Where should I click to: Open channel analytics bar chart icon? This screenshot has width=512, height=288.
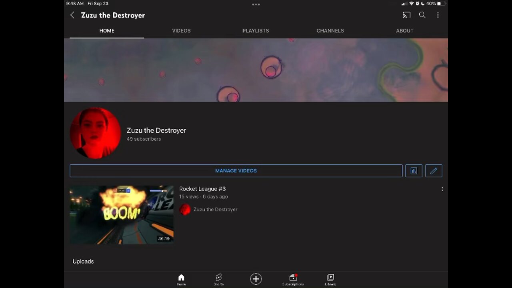click(x=414, y=171)
